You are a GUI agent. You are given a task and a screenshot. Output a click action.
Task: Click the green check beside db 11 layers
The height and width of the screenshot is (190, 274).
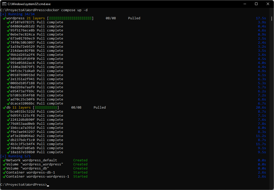[x=4, y=108]
